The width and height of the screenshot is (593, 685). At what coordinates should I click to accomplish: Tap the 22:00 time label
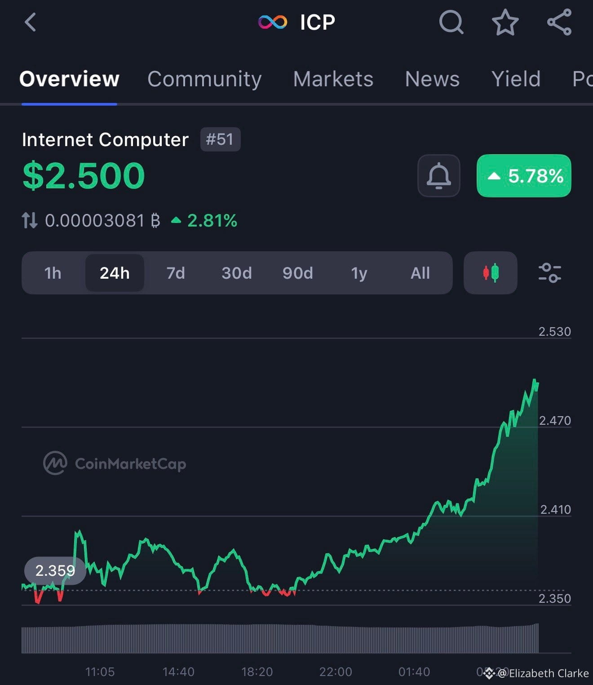336,672
